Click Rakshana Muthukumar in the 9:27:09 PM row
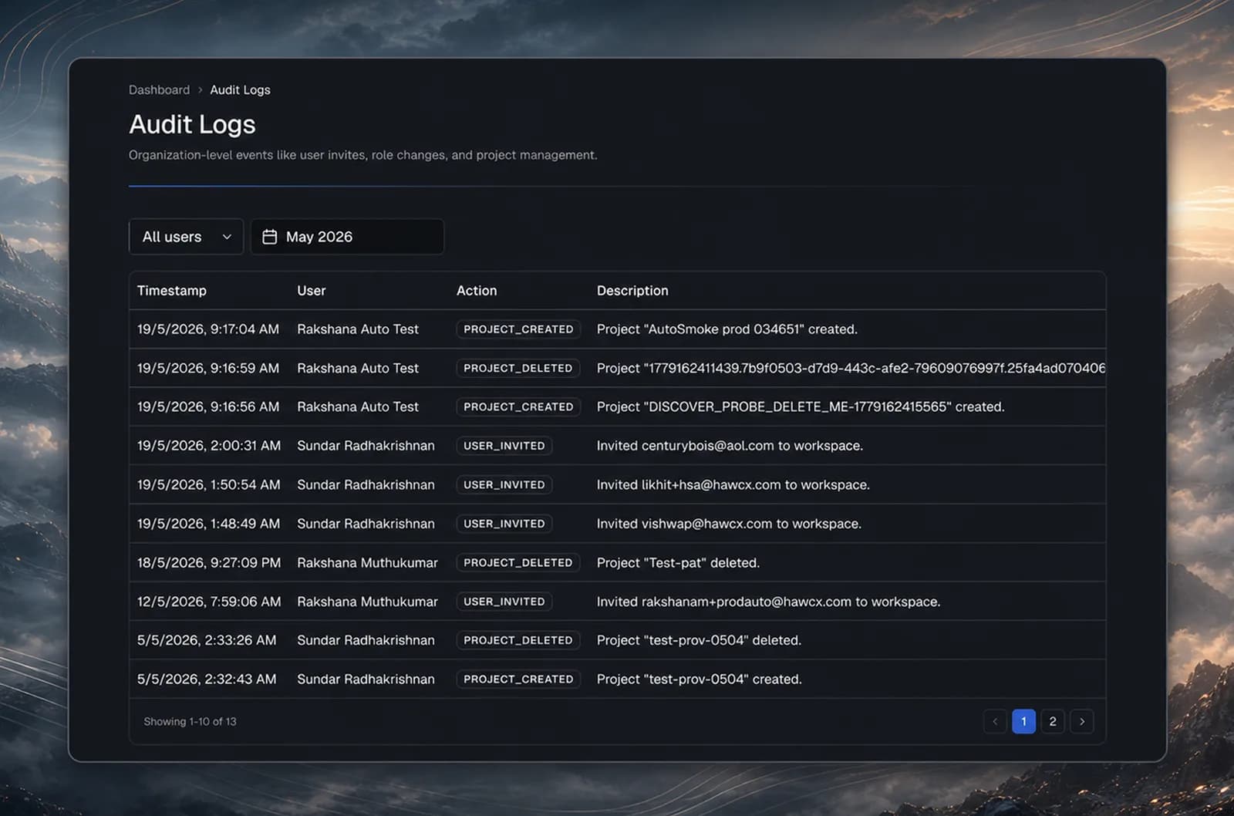Screen dimensions: 1234x816 tap(367, 562)
